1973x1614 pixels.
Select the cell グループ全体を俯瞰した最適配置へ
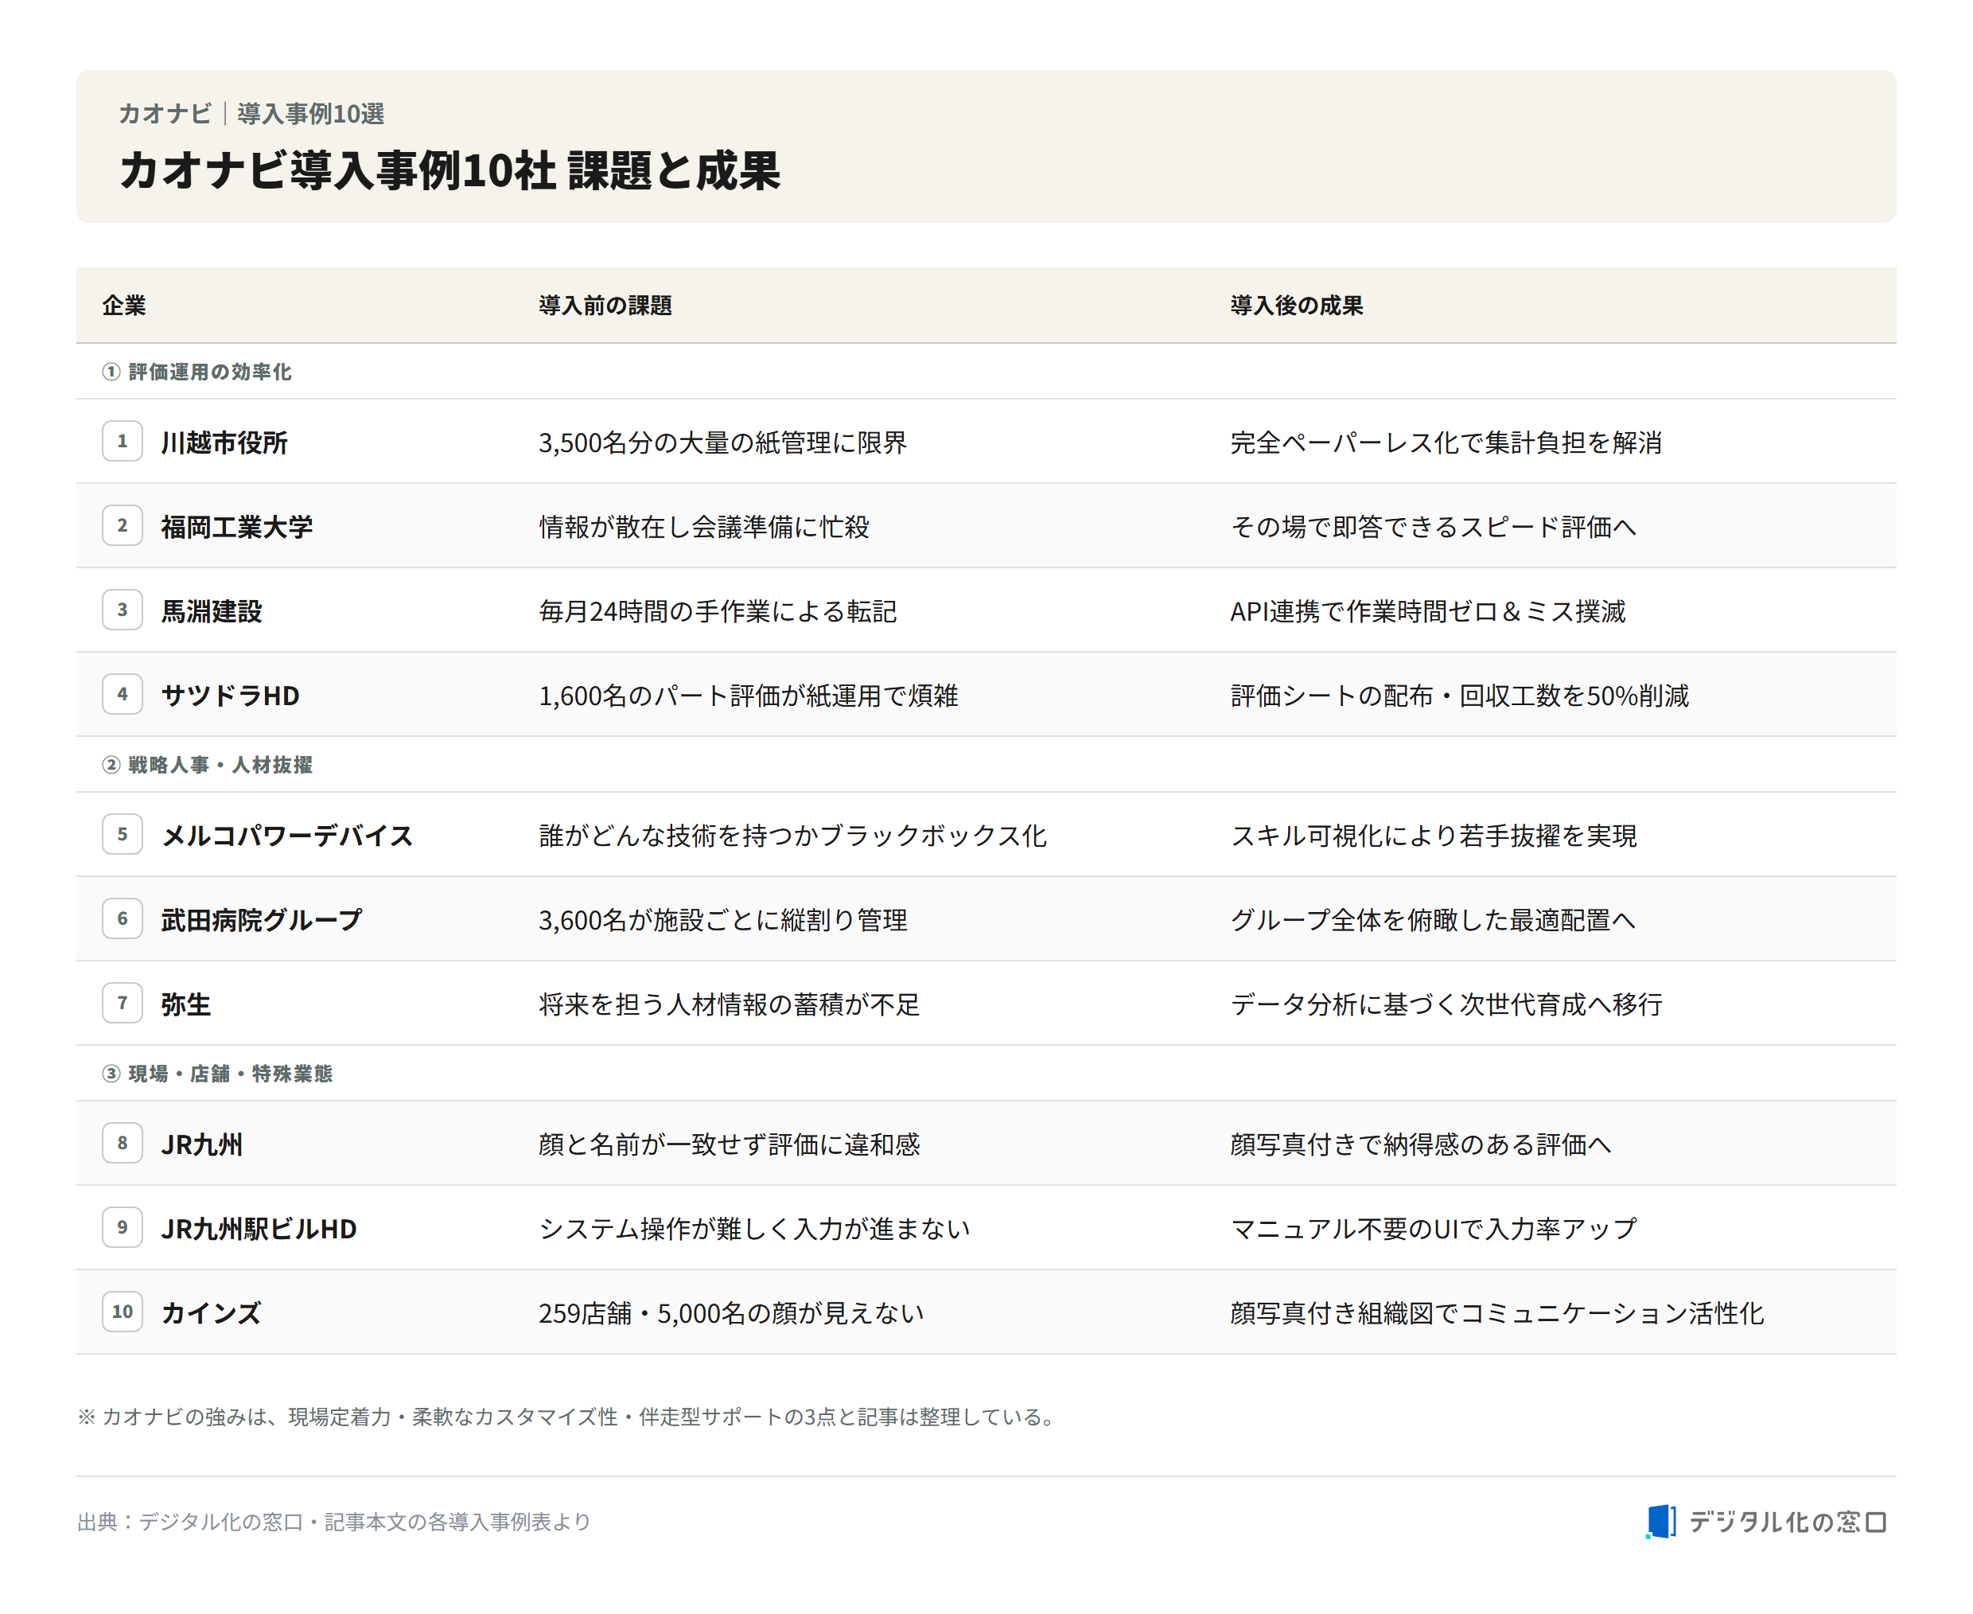pos(1433,921)
